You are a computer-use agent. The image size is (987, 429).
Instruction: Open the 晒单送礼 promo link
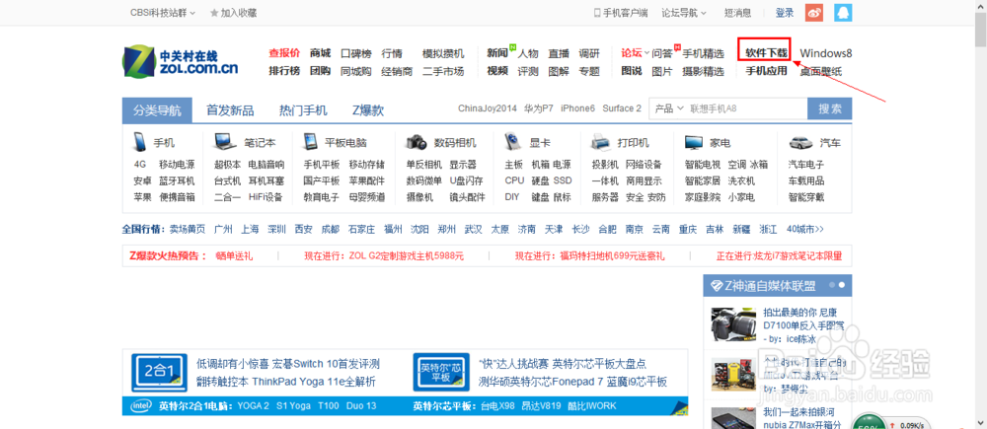click(x=234, y=256)
